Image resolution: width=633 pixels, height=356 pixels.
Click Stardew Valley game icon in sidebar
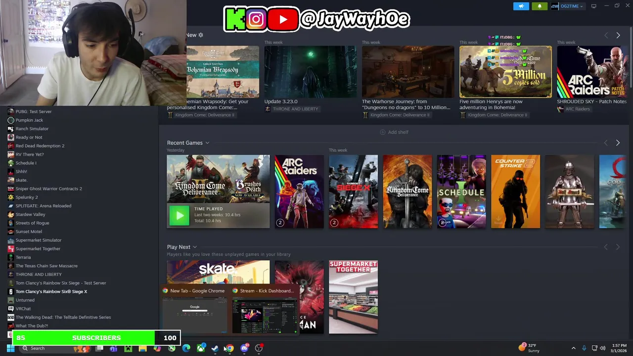click(x=11, y=214)
